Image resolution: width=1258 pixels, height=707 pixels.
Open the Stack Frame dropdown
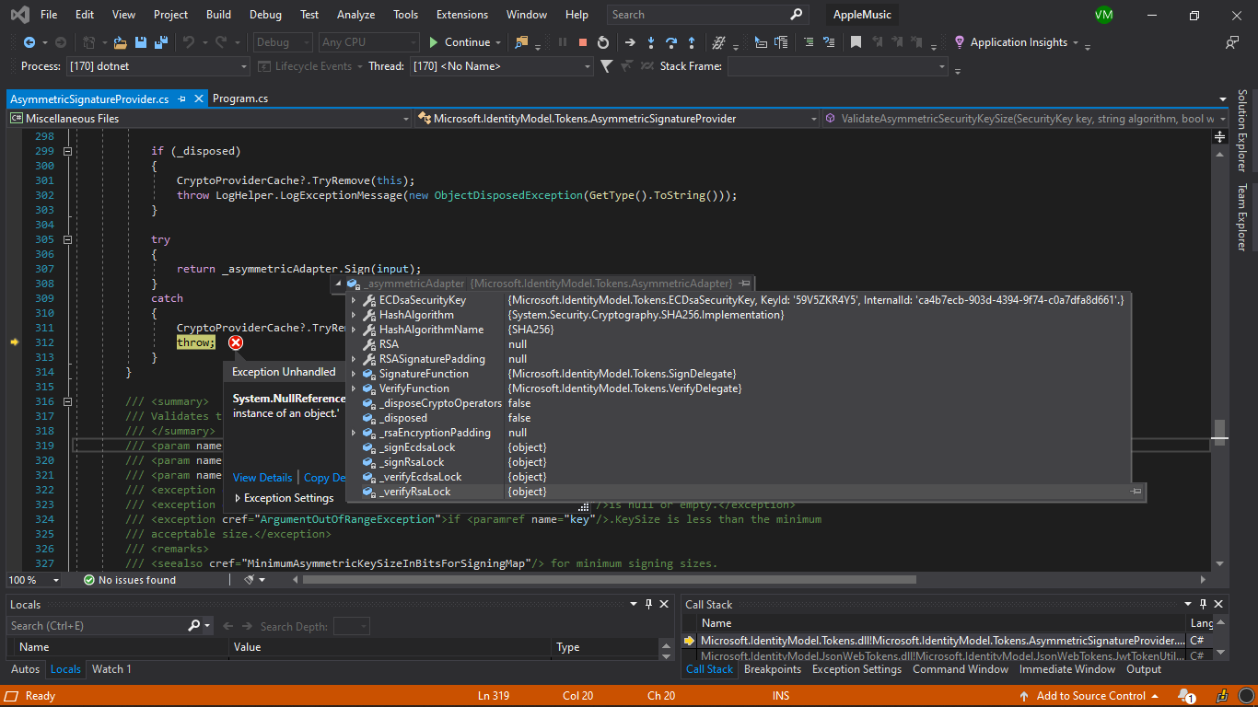[x=940, y=65]
